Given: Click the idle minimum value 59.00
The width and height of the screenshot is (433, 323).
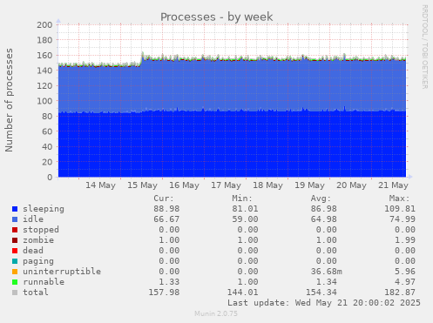Looking at the screenshot, I should coord(245,219).
